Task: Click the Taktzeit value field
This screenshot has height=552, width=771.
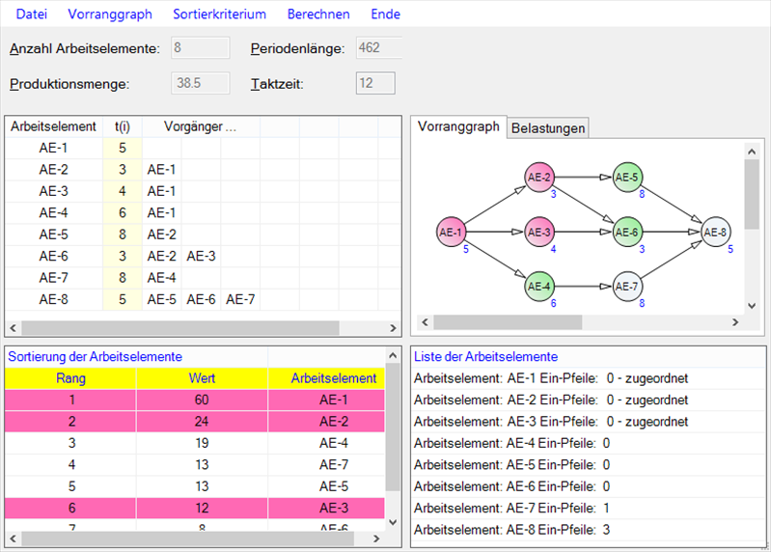Action: [375, 84]
